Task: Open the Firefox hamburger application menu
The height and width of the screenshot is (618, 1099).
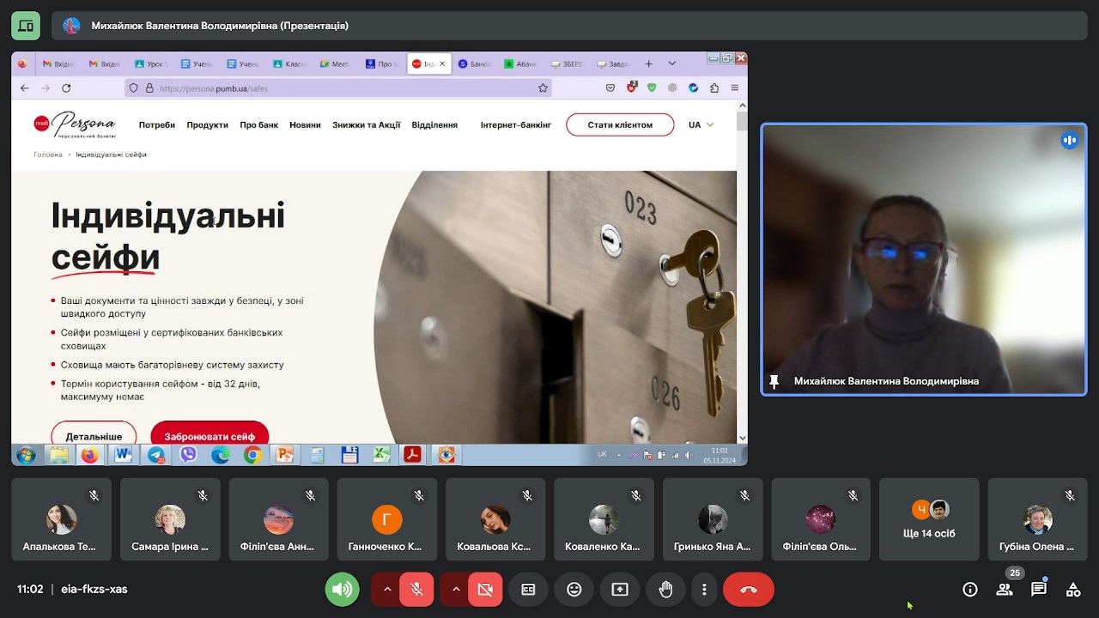Action: click(735, 88)
